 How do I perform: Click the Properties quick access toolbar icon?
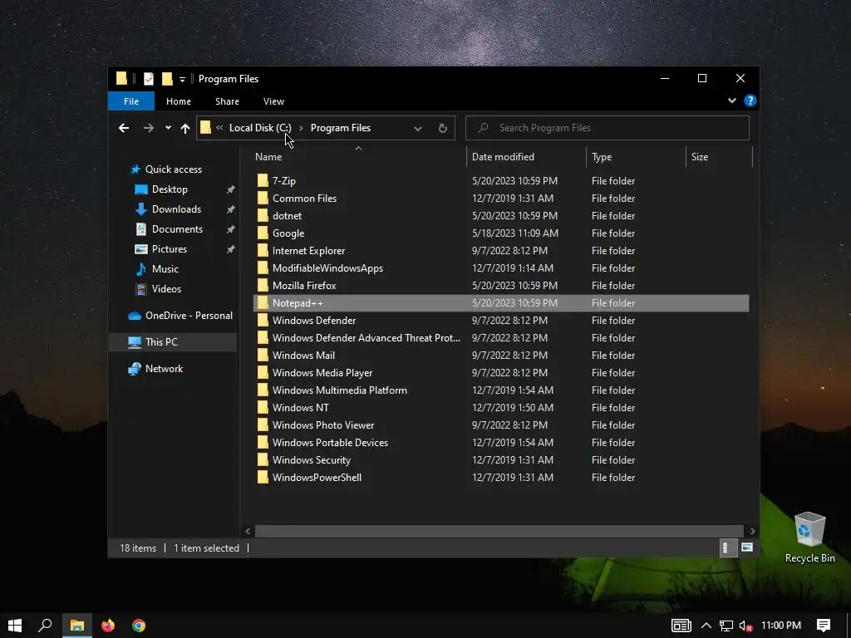(x=148, y=79)
